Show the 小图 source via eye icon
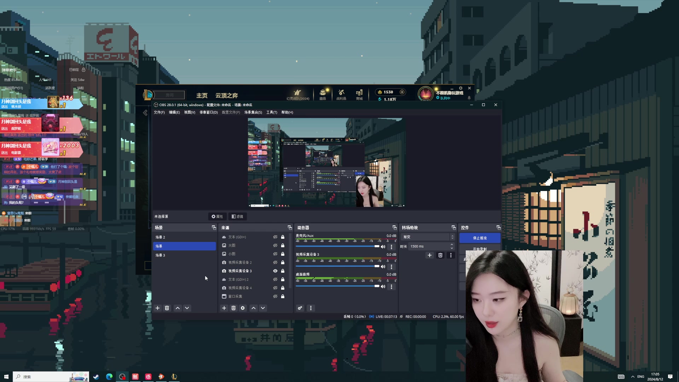679x382 pixels. 275,254
